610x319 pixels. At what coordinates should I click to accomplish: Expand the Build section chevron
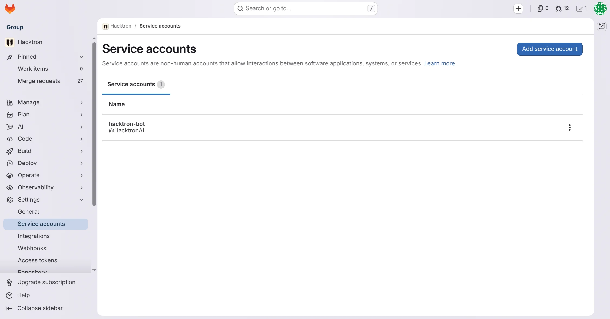[81, 151]
